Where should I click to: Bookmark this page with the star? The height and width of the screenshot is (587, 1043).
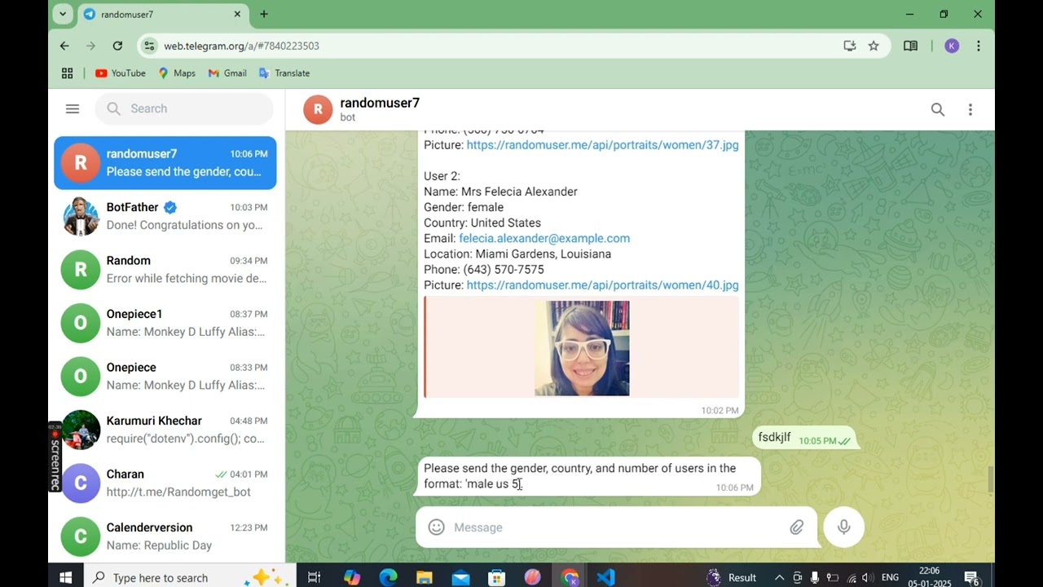[874, 46]
